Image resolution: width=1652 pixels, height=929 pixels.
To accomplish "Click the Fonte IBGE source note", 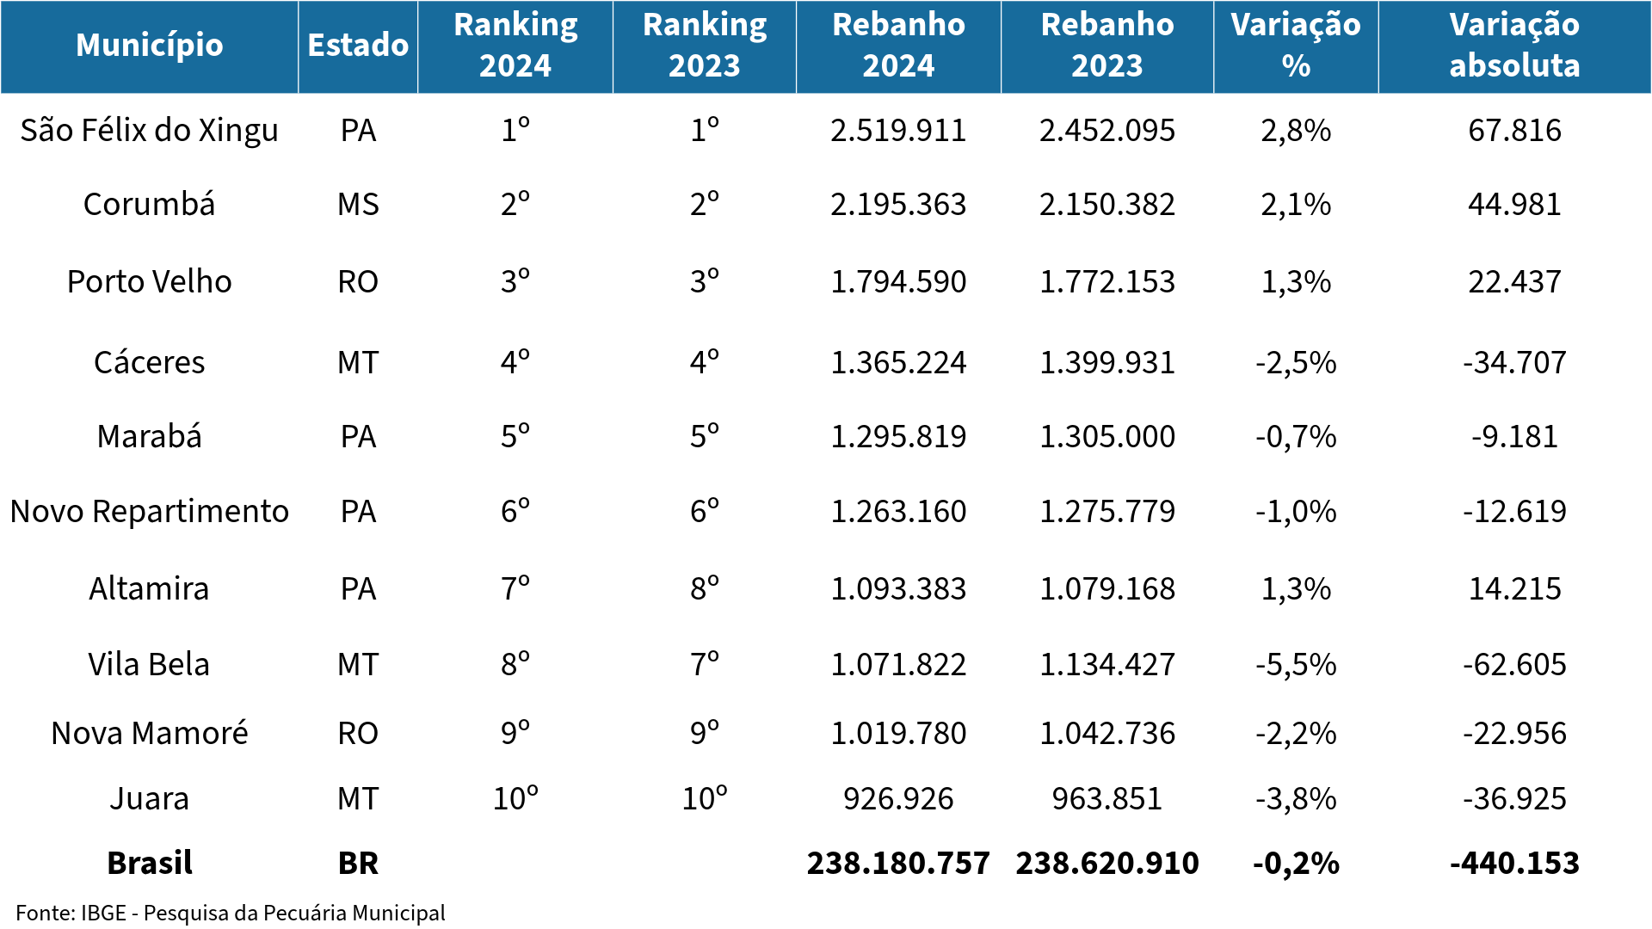I will click(x=231, y=914).
